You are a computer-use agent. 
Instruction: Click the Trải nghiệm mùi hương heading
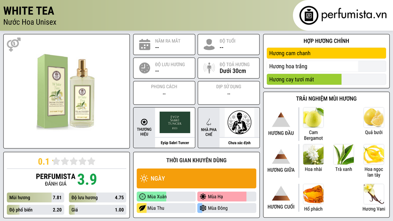326,99
